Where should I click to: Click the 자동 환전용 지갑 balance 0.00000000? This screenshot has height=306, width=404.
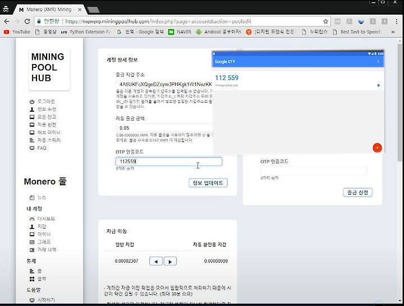216,261
